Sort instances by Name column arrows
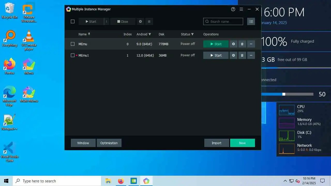This screenshot has width=331, height=186. pyautogui.click(x=89, y=34)
